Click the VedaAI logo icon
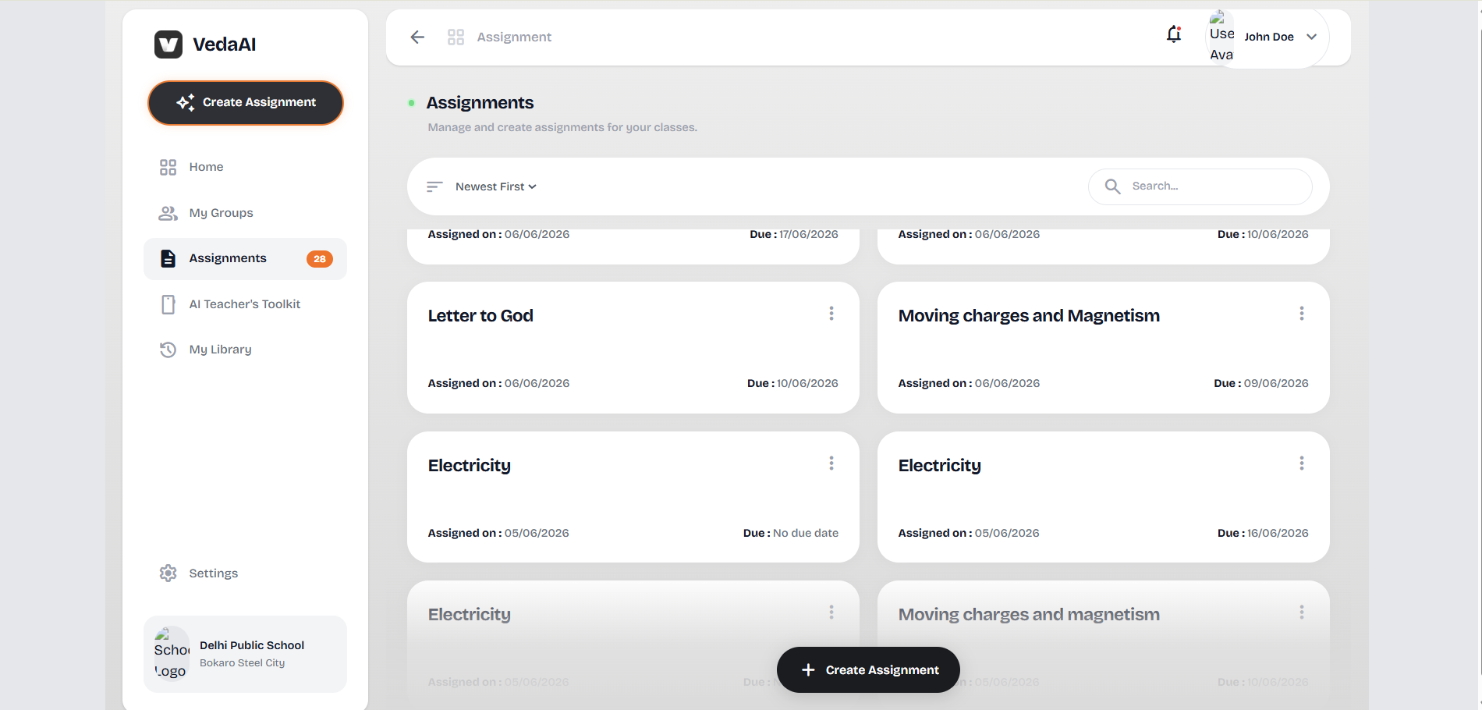This screenshot has width=1482, height=710. [x=168, y=44]
